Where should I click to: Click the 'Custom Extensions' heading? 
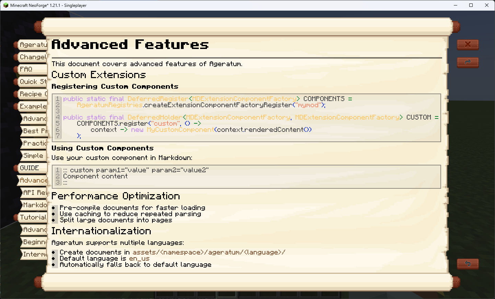tap(99, 75)
